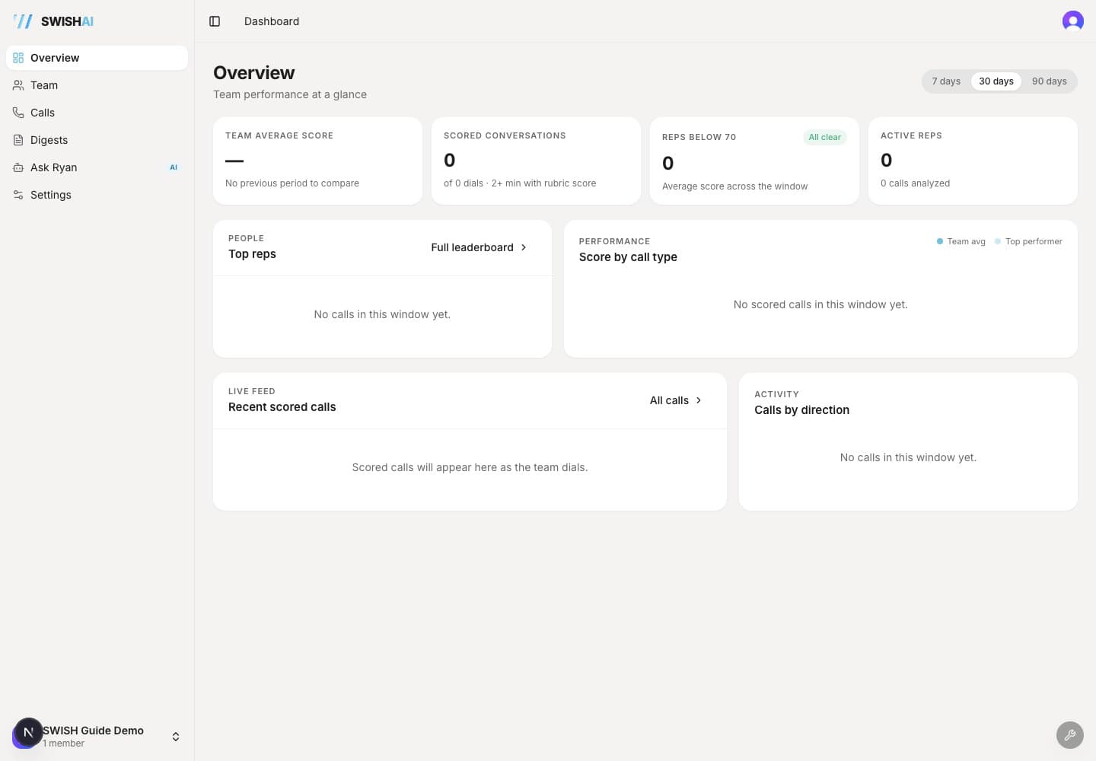Click the Scored Conversations card
Screen dimensions: 1096x761
(537, 161)
